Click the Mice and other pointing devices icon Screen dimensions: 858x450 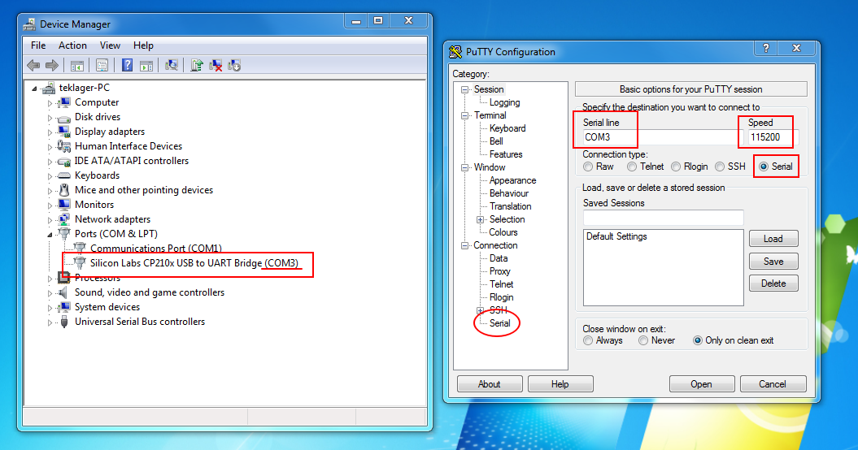tap(64, 190)
